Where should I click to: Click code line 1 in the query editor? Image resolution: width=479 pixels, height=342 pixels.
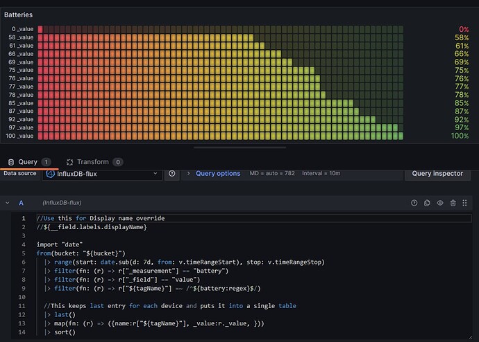coord(253,218)
